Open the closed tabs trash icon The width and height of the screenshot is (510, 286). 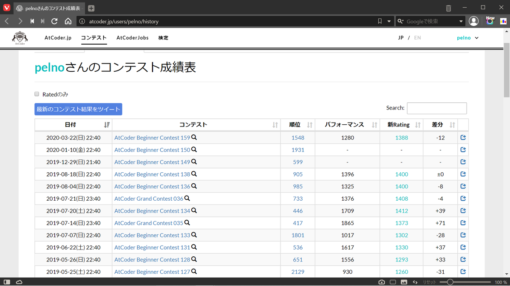point(449,8)
